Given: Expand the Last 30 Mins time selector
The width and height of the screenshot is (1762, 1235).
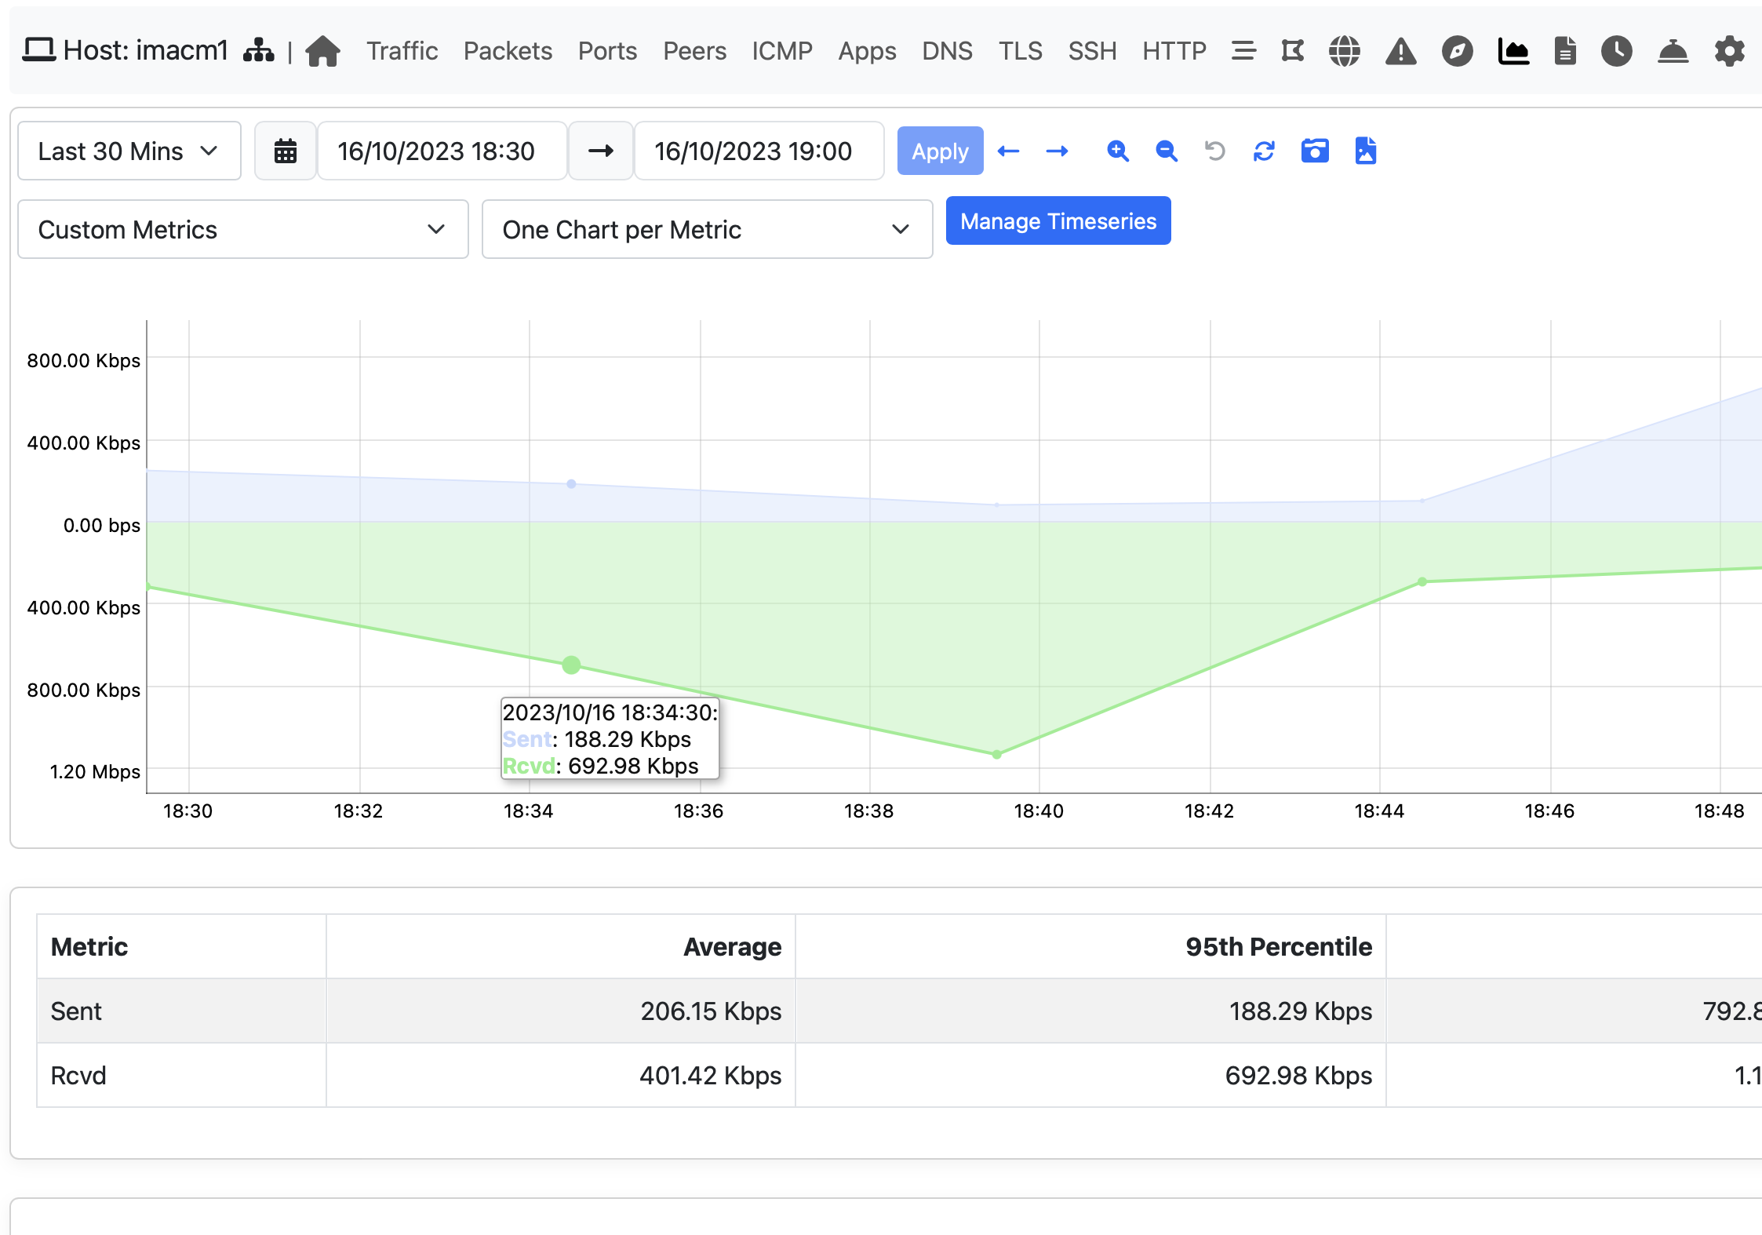Looking at the screenshot, I should (x=128, y=151).
